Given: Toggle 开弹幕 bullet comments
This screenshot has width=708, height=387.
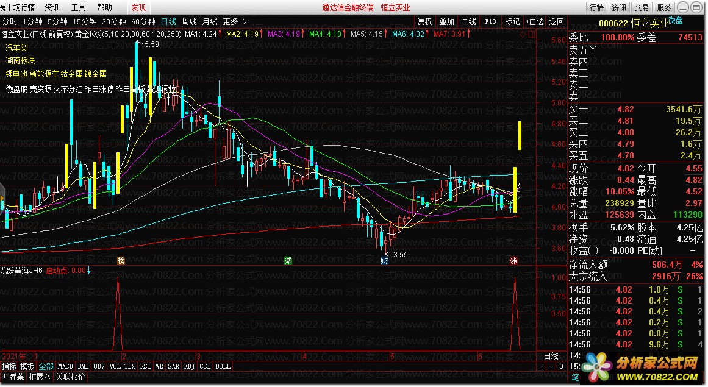Looking at the screenshot, I should coord(13,377).
